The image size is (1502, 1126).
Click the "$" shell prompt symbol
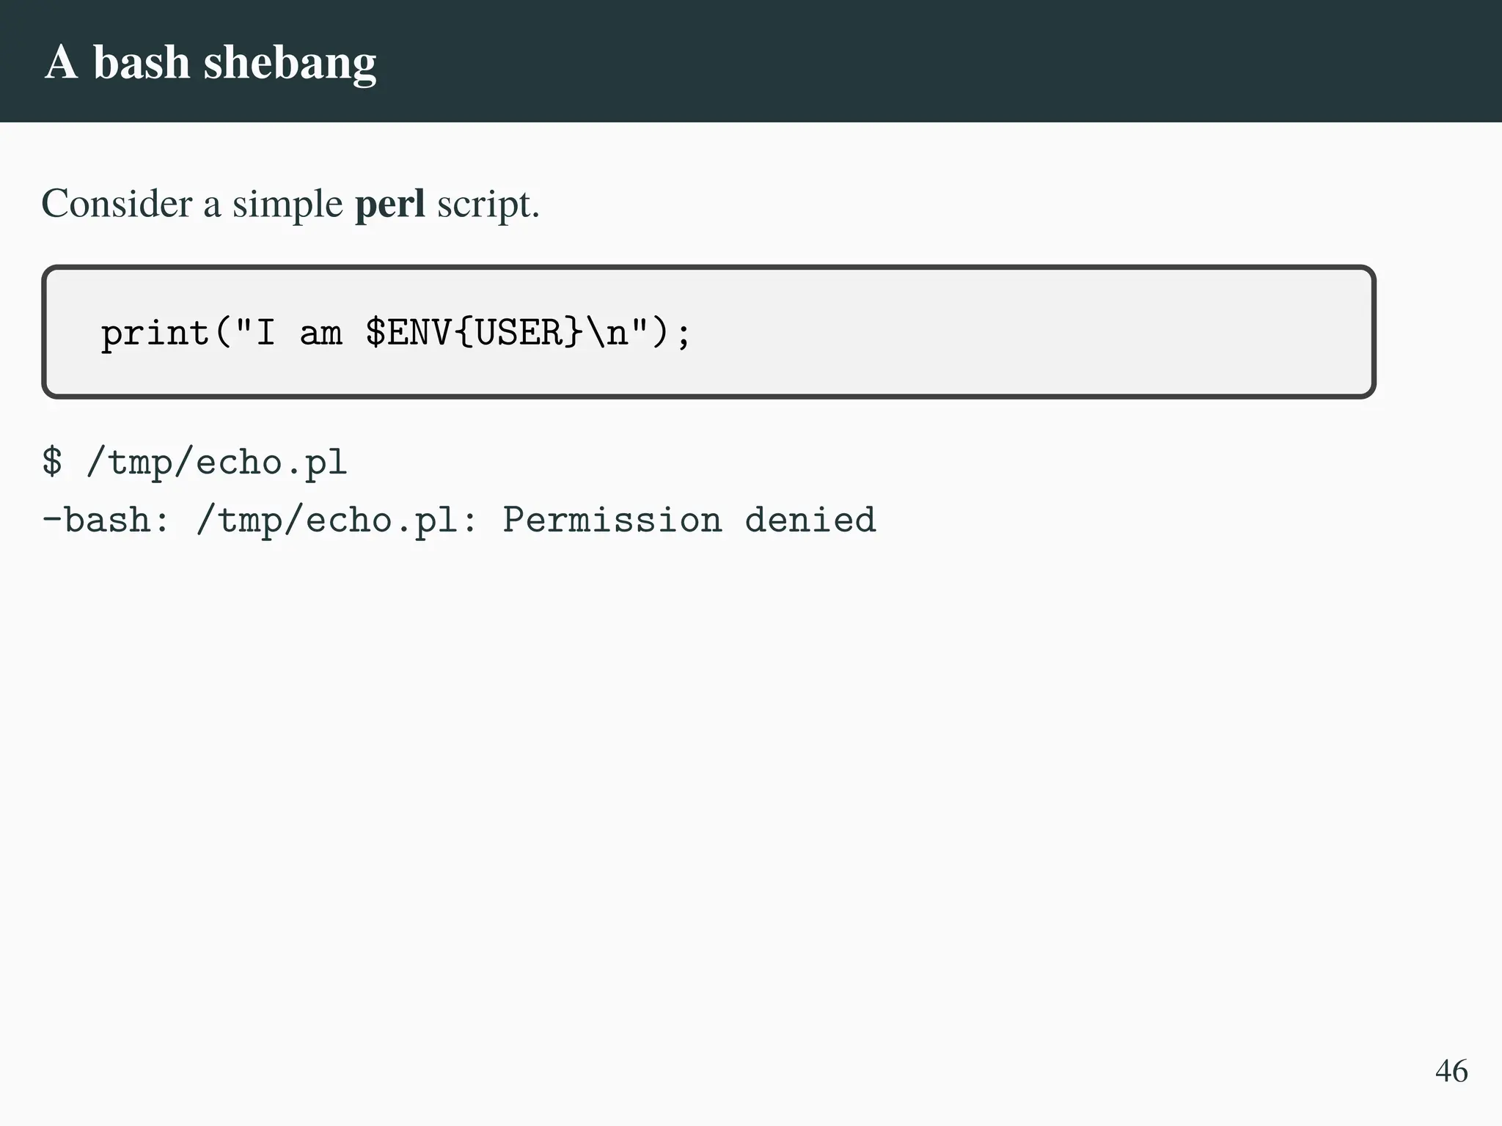(x=52, y=463)
